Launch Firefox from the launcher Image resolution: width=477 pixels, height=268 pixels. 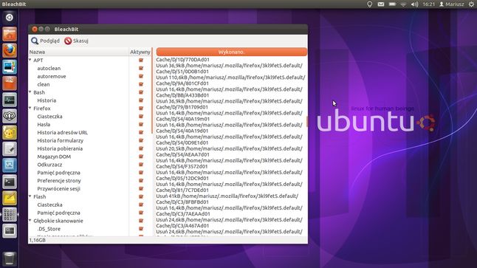coord(10,50)
